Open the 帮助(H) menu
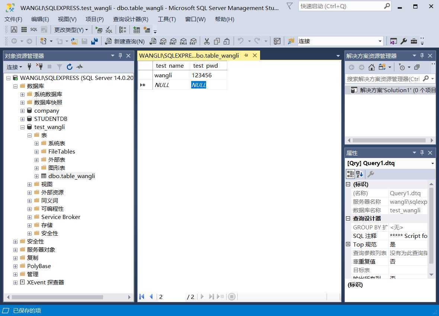 225,19
